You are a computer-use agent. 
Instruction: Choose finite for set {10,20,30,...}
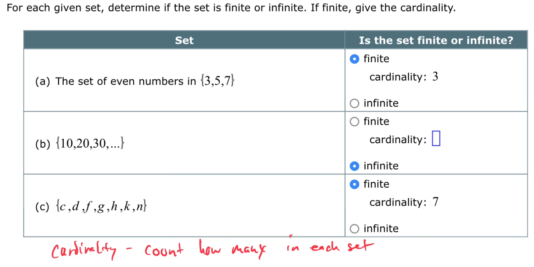coord(354,122)
